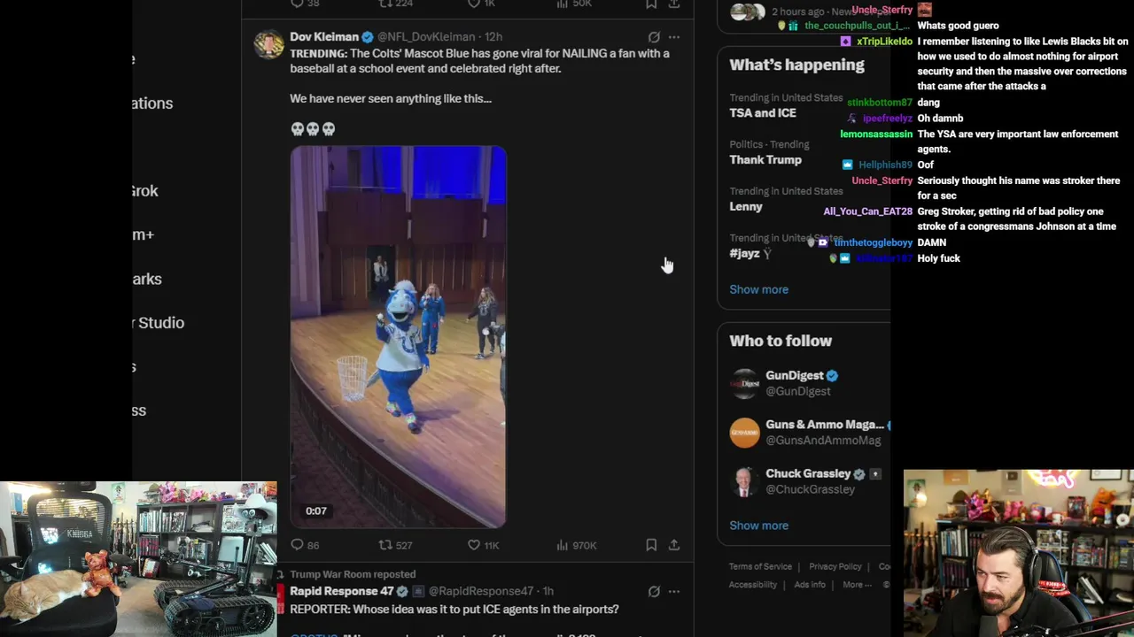Click GunDigest verified badge
Screen dimensions: 1134x637
tap(832, 376)
